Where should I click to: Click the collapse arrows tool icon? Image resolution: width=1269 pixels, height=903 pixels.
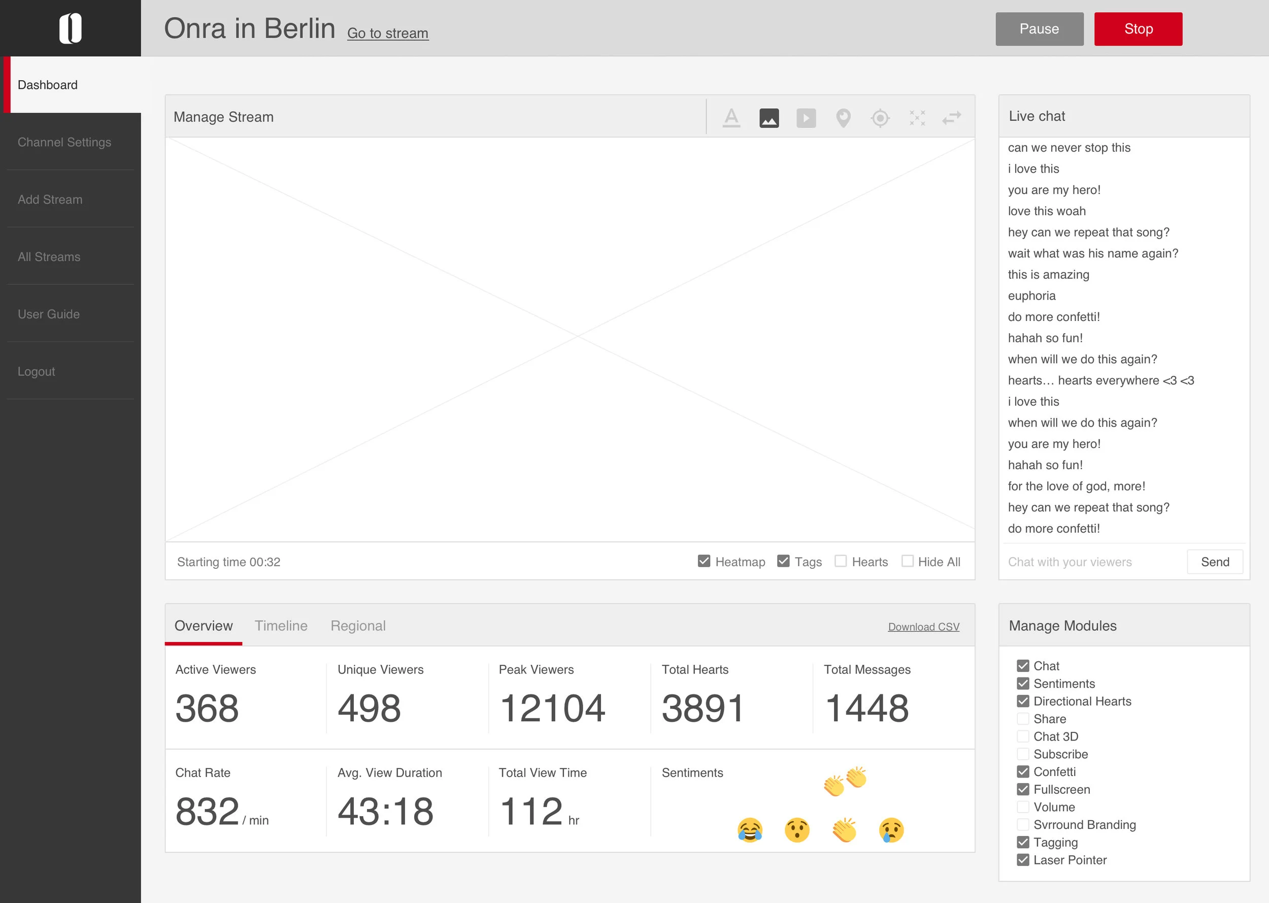click(917, 118)
